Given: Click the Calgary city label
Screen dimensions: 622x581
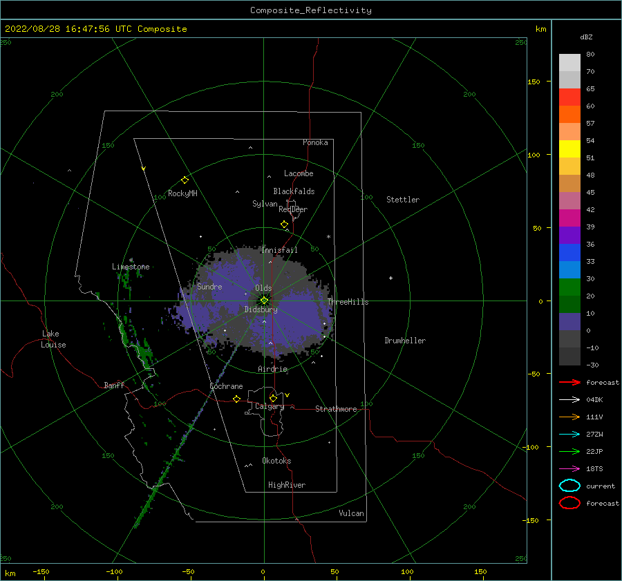Looking at the screenshot, I should tap(270, 406).
